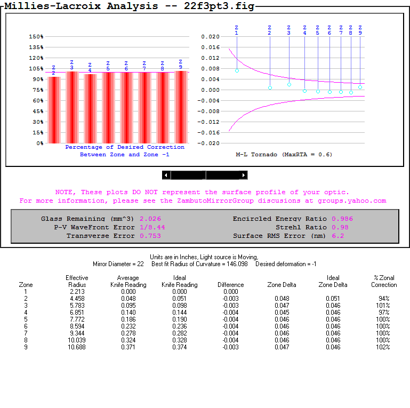Screen dimensions: 410x408
Task: Click the P-V WaveFront Error value 1/8.44
Action: coord(152,227)
